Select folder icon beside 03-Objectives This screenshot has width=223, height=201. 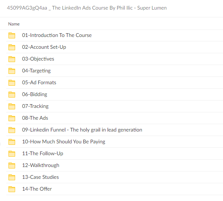pyautogui.click(x=12, y=59)
